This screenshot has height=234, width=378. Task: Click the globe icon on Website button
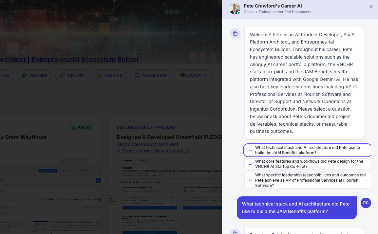(24, 75)
